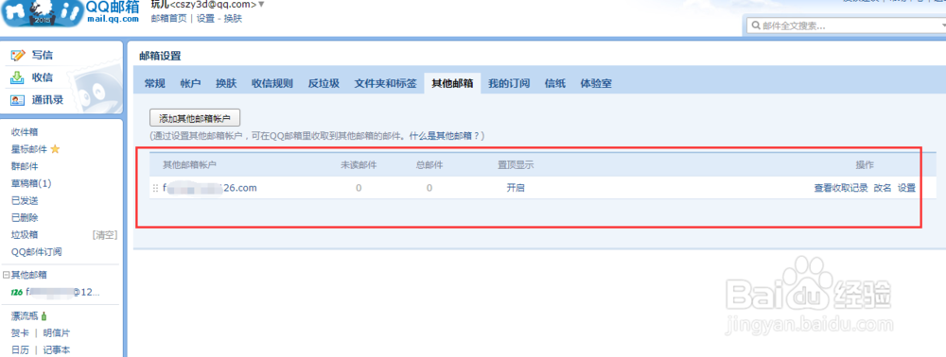
Task: Open 通讯录 contacts icon
Action: (x=18, y=100)
